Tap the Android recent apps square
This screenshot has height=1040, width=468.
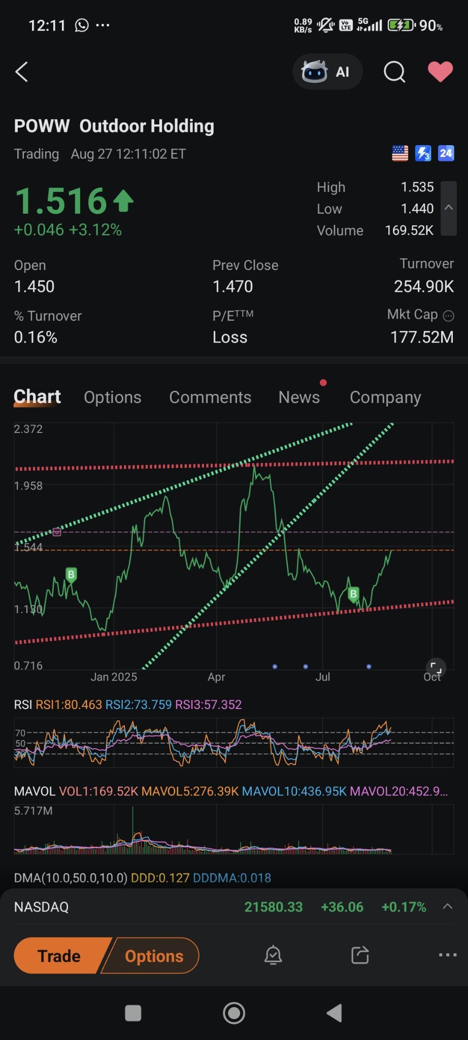pos(133,1013)
